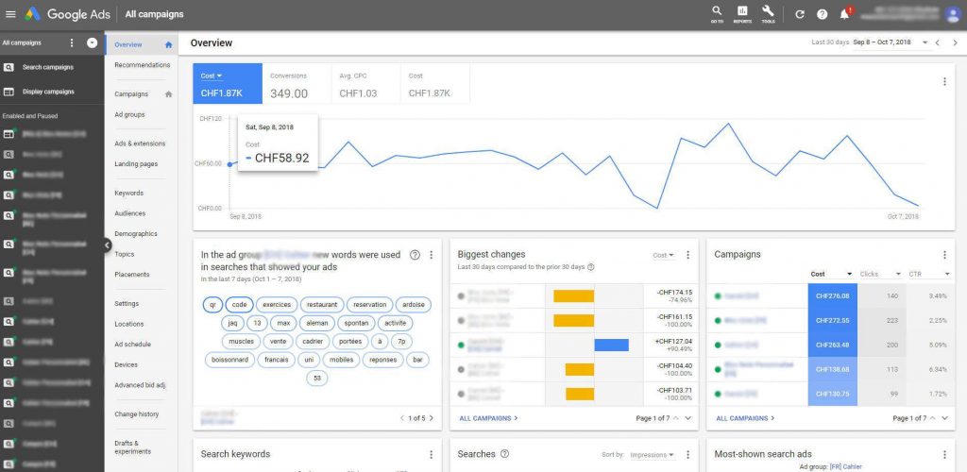Click the account avatar icon

click(953, 15)
